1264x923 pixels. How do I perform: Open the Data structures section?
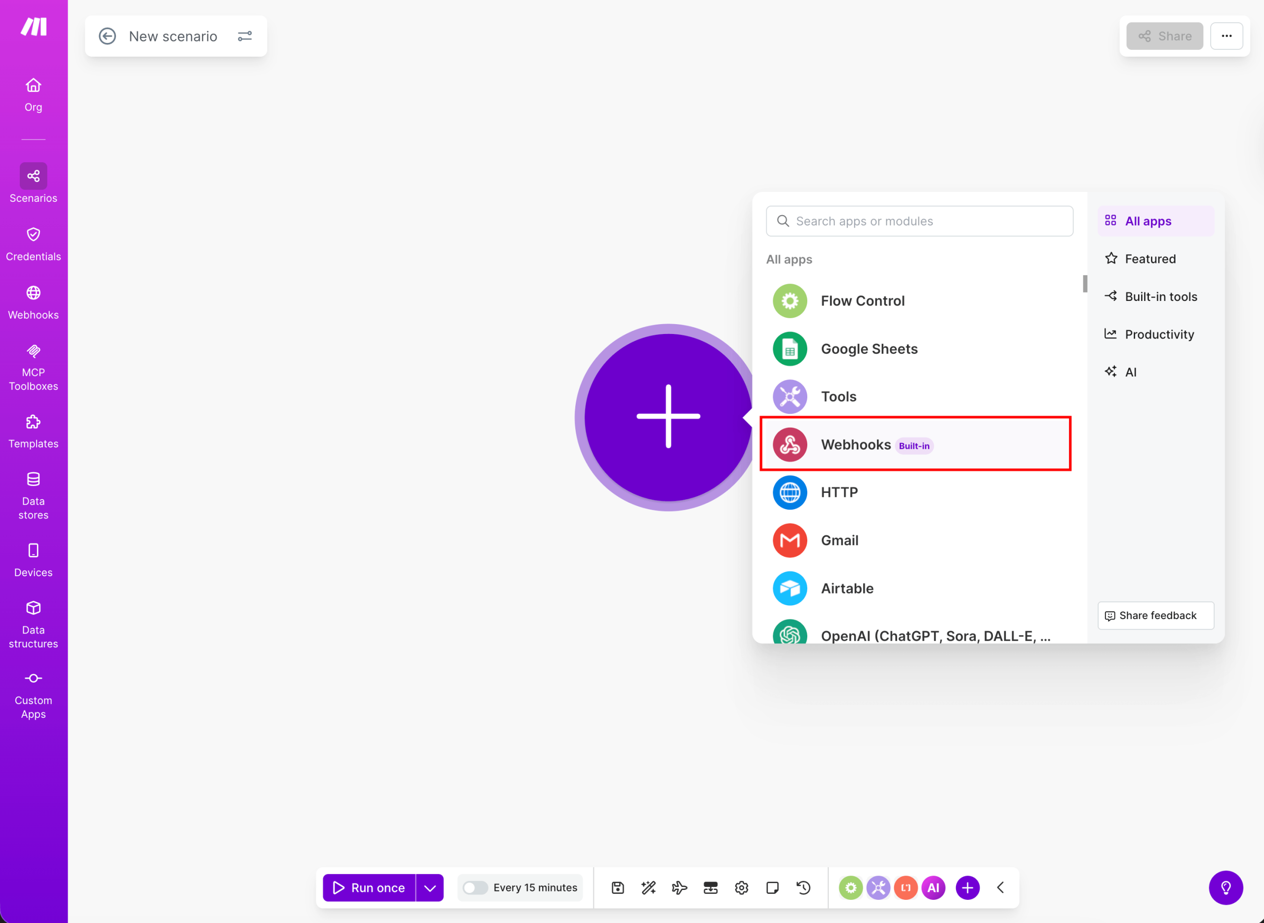(34, 625)
